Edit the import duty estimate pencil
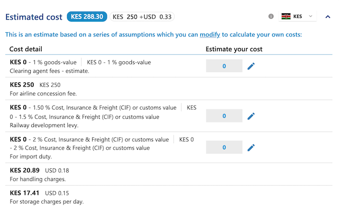The image size is (339, 209). [x=251, y=148]
